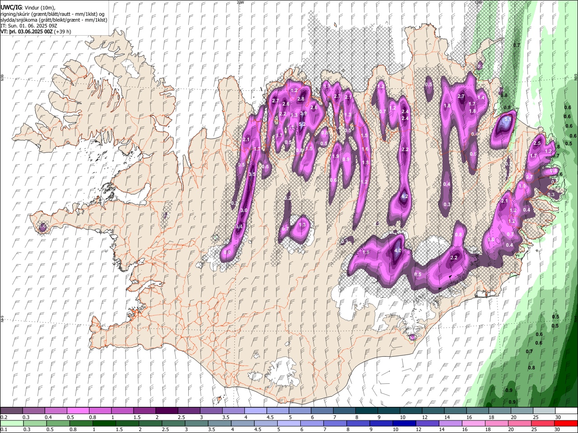Click the light pink swatch labeled 16
This screenshot has height=433, width=578.
473,423
